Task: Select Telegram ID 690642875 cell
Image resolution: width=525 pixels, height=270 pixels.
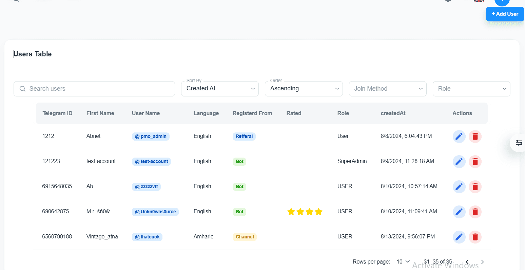Action: tap(56, 212)
